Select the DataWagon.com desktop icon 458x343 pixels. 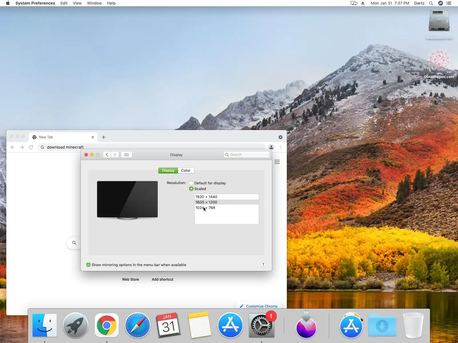(439, 64)
